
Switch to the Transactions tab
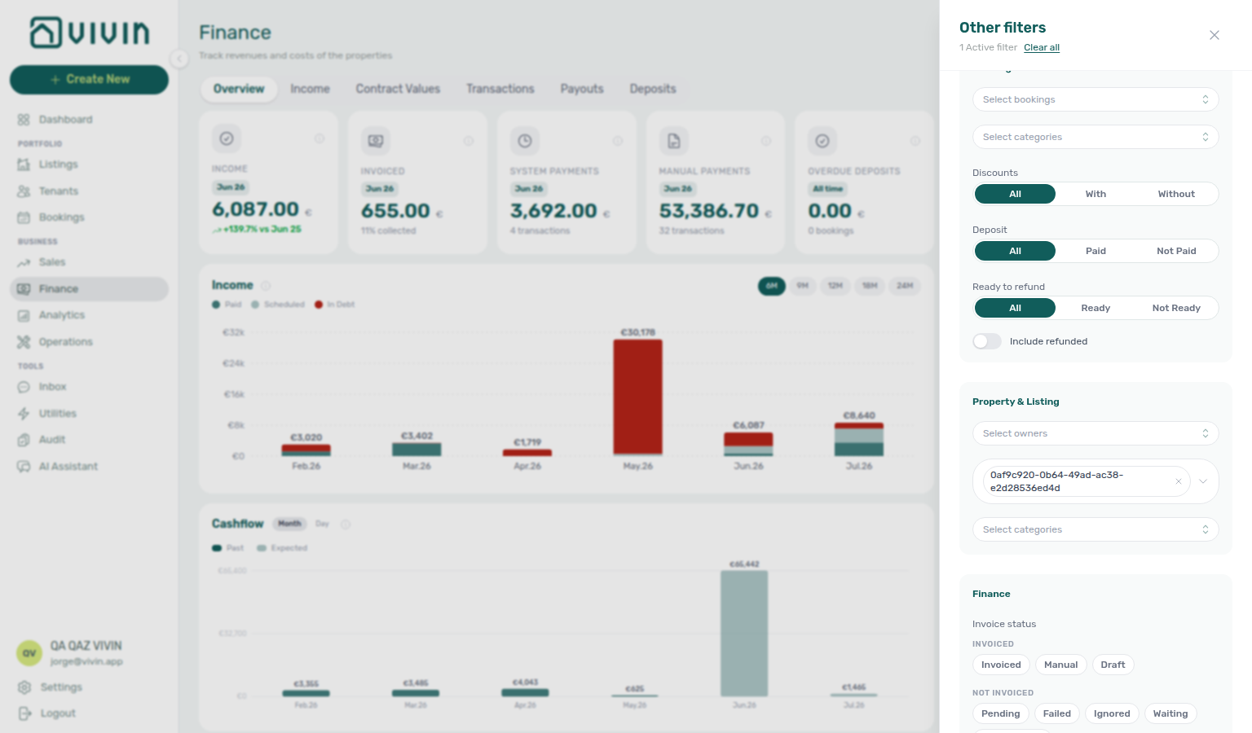point(500,89)
